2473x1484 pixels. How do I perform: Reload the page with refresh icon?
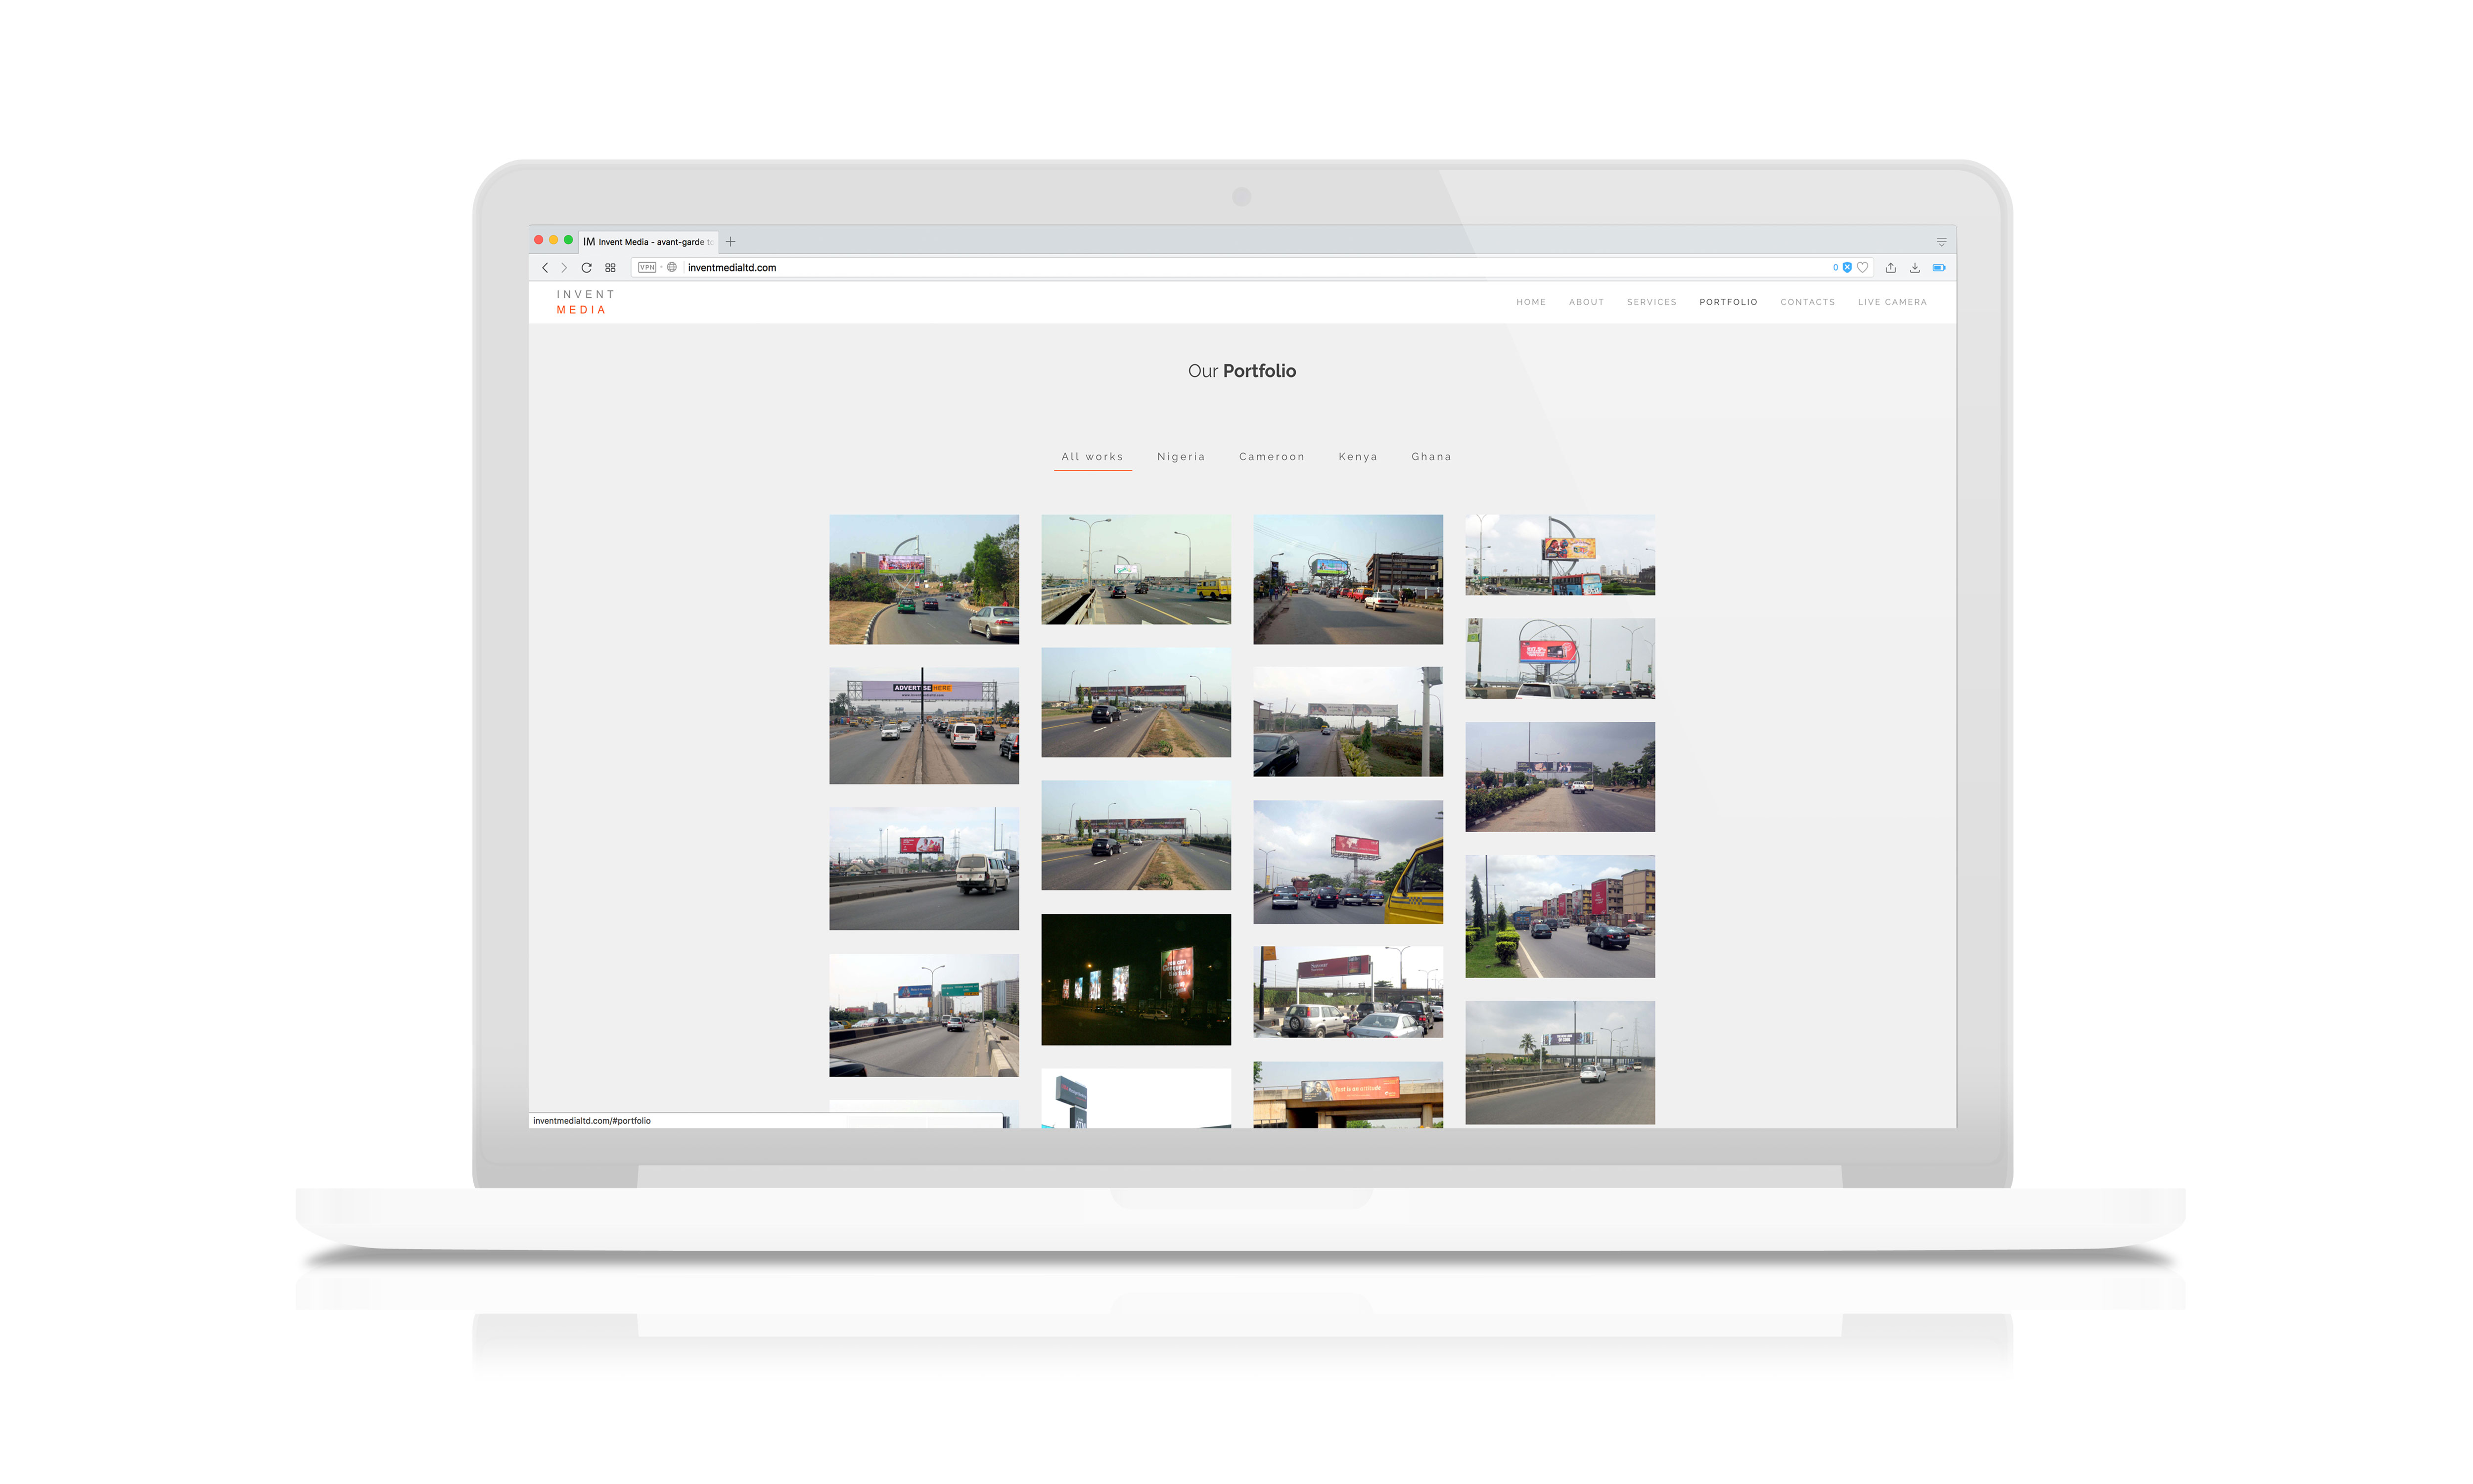(x=587, y=268)
